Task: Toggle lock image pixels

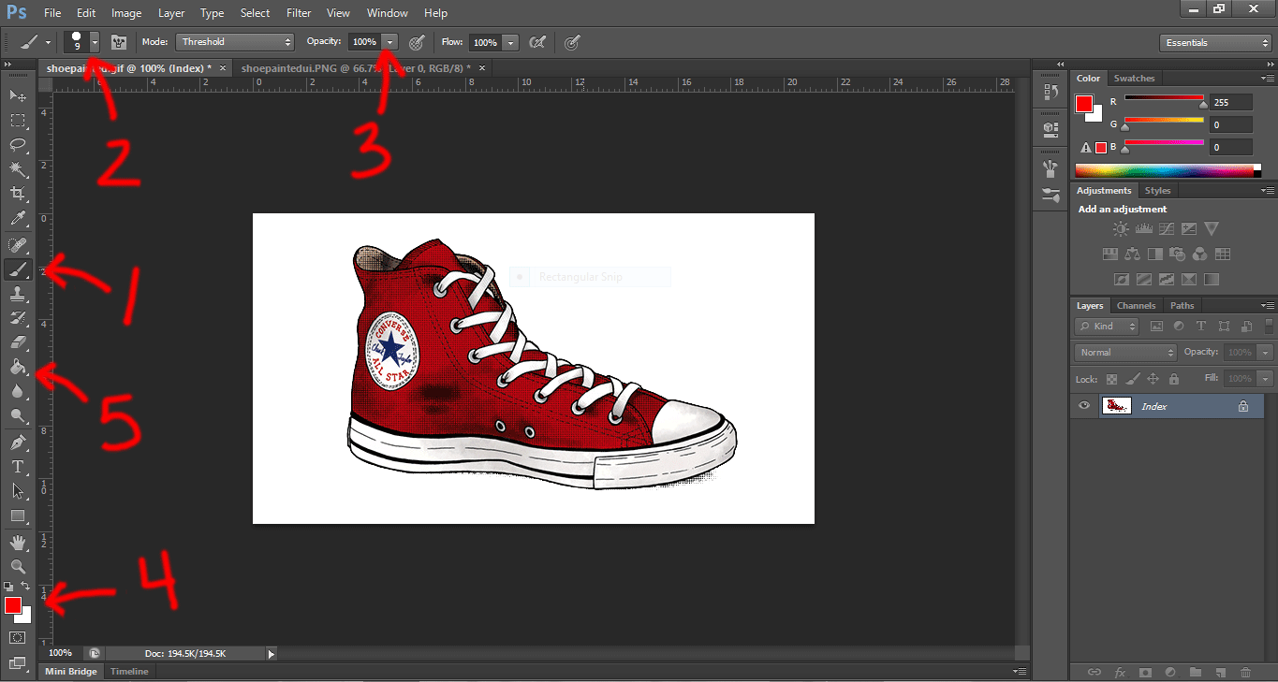Action: (x=1132, y=379)
